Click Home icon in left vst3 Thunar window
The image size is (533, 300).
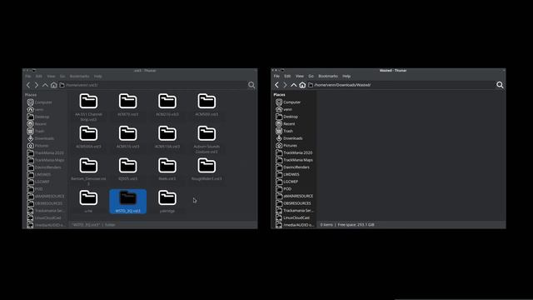pyautogui.click(x=53, y=85)
